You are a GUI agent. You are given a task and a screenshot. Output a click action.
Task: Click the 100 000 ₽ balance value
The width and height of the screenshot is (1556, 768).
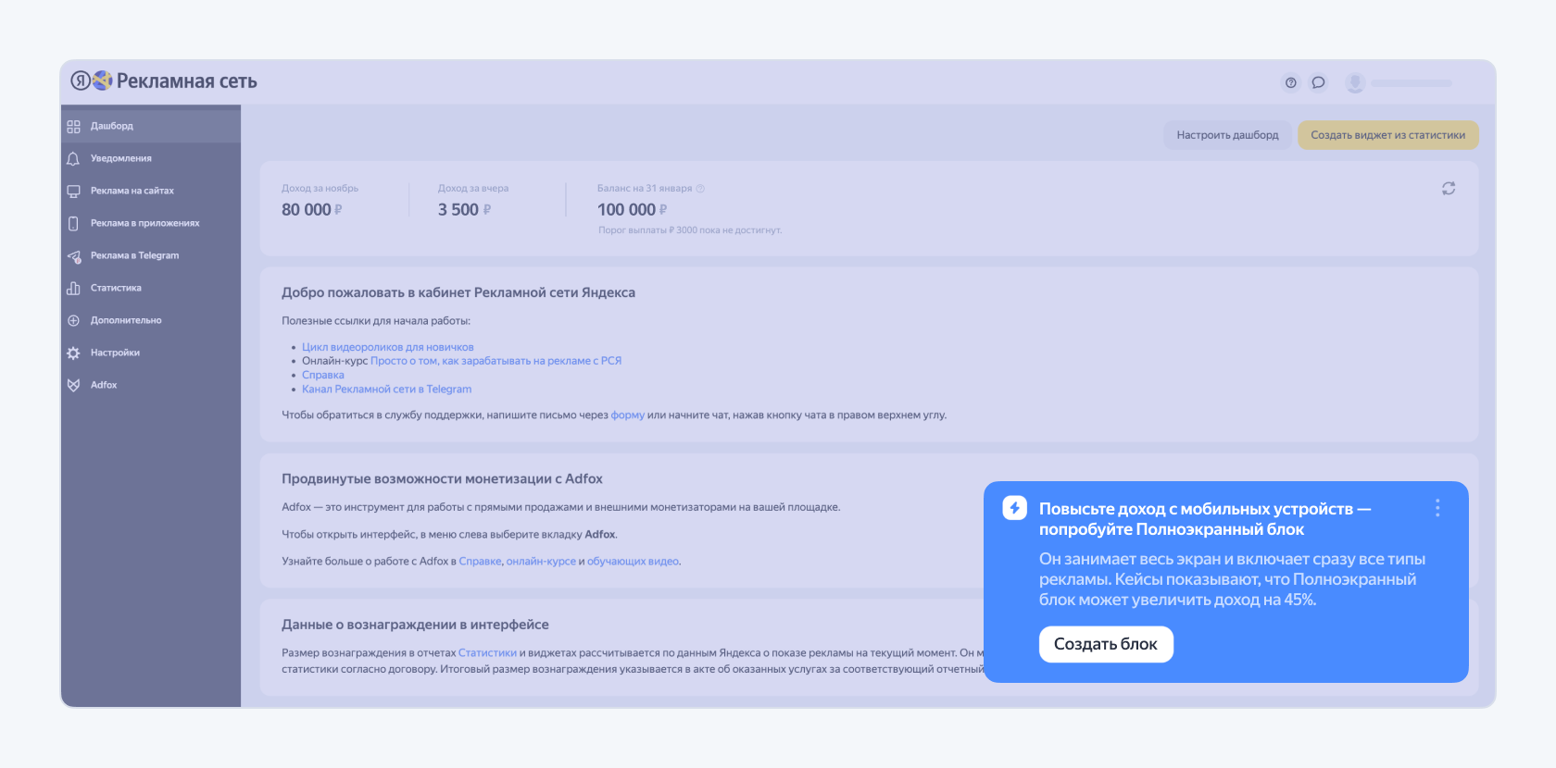pos(632,210)
